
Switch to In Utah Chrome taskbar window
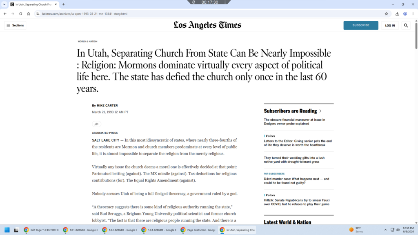coord(237,230)
